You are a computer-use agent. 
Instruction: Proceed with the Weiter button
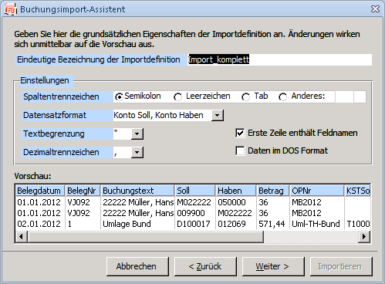[x=273, y=266]
